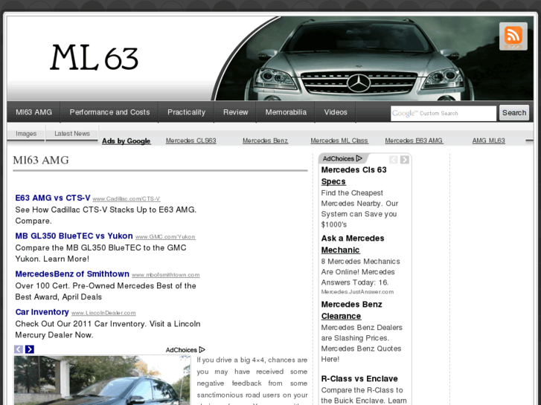Click the Search button
The height and width of the screenshot is (405, 541).
pos(514,113)
